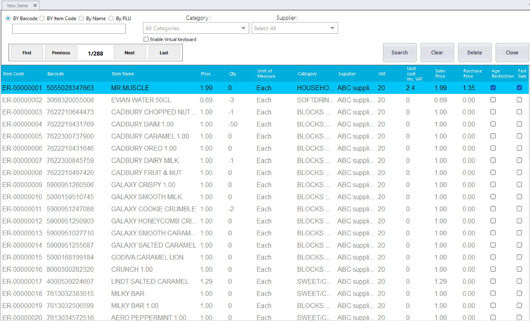Click the 2.4 unit cost for MR MUSCLE
The height and width of the screenshot is (321, 530).
(x=410, y=88)
